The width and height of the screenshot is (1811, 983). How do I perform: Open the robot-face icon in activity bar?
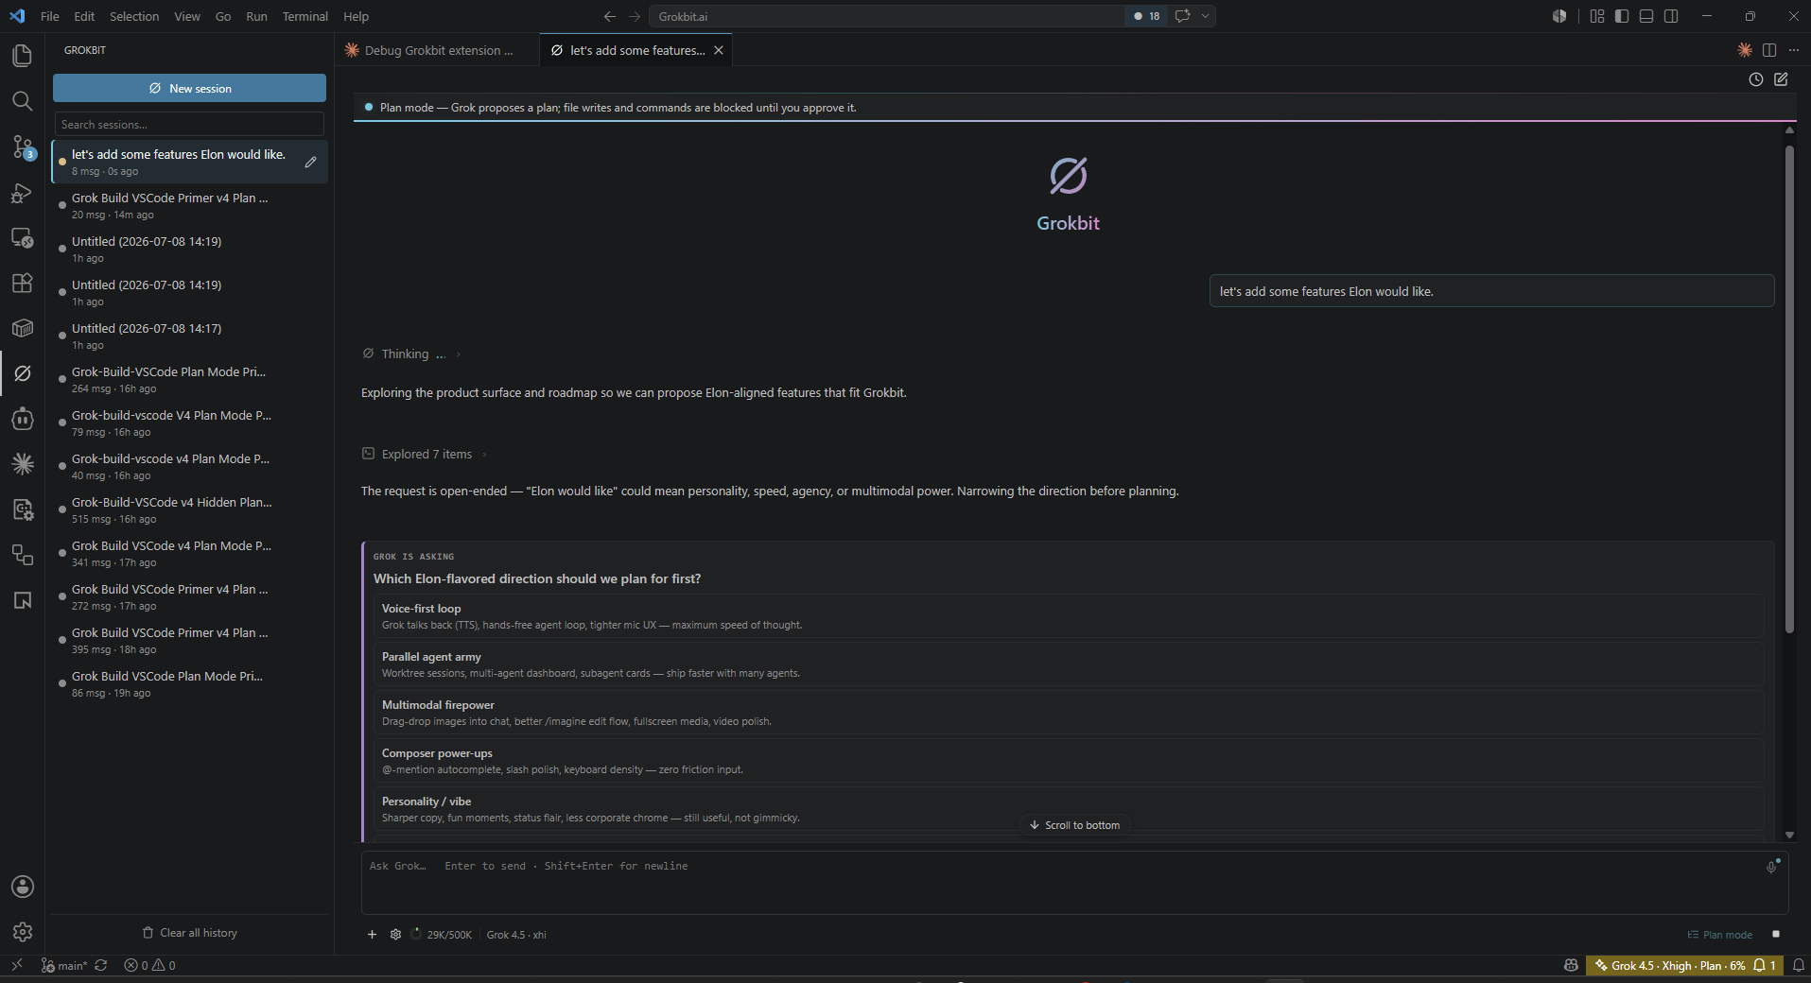tap(22, 419)
